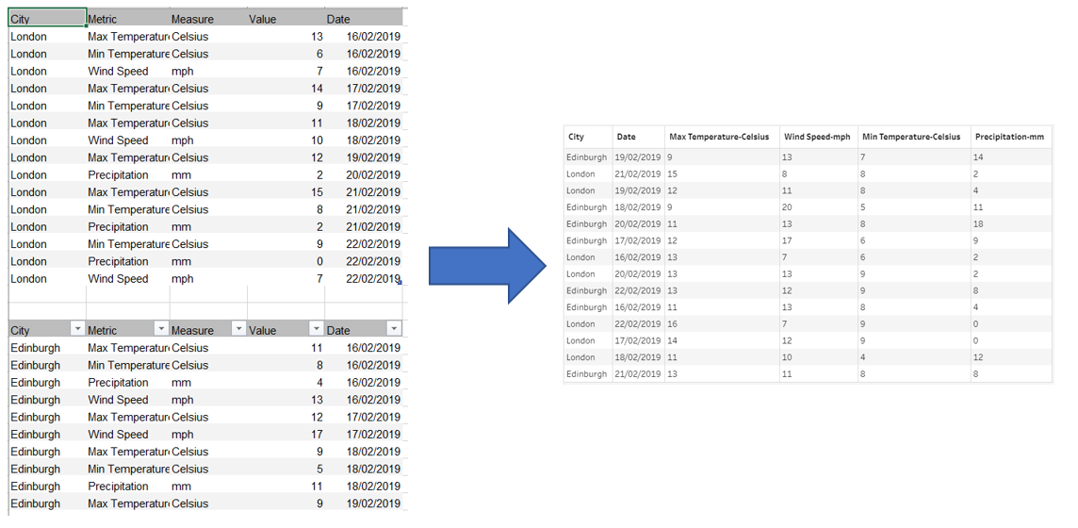Select the Edinburgh 19/02/2019 row in output table

click(808, 157)
